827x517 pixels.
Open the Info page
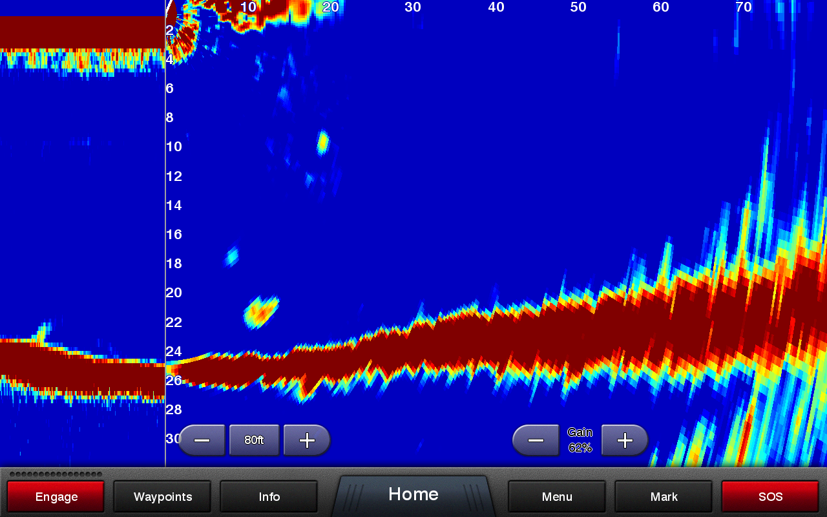[x=269, y=497]
